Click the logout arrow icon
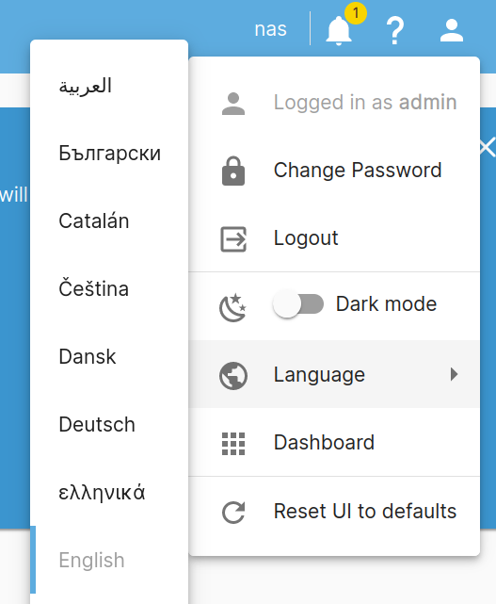 (233, 238)
